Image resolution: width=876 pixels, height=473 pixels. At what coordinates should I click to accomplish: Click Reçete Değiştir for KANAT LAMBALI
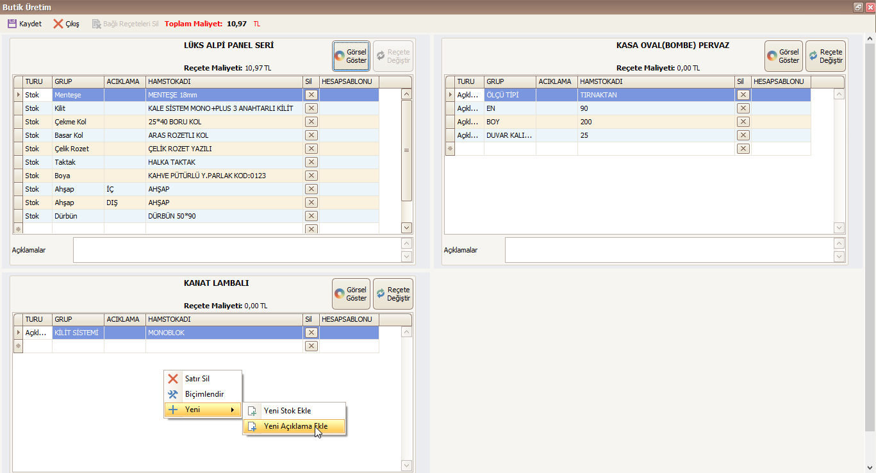393,294
